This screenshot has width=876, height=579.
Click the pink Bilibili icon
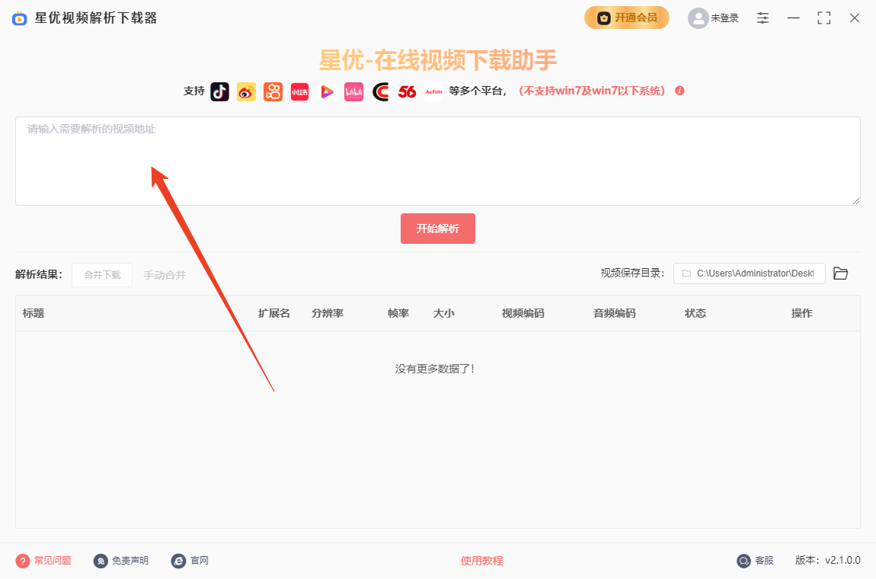tap(353, 91)
